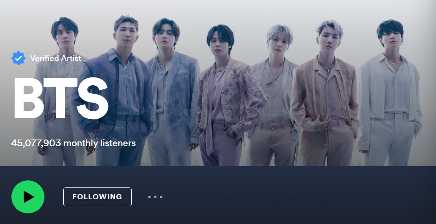Click the letter B in the BTS heading
The height and width of the screenshot is (224, 436).
click(x=28, y=98)
